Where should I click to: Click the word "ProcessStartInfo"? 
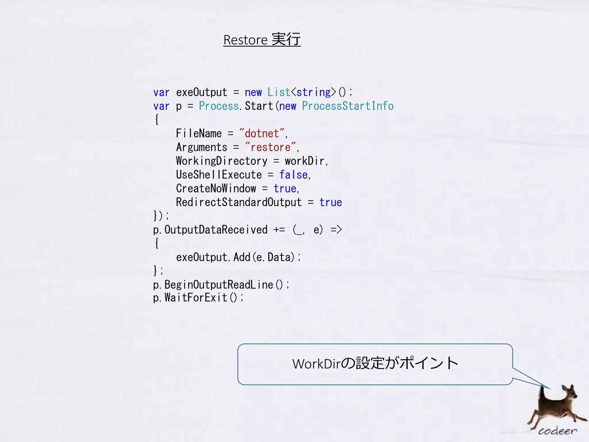click(348, 106)
